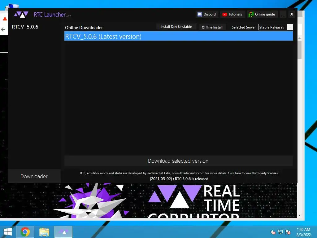Image resolution: width=317 pixels, height=238 pixels.
Task: Open the Online guide button
Action: click(262, 14)
